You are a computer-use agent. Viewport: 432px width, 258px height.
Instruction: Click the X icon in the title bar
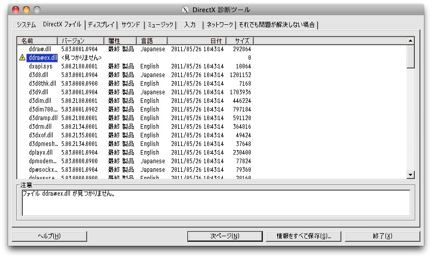pyautogui.click(x=185, y=10)
